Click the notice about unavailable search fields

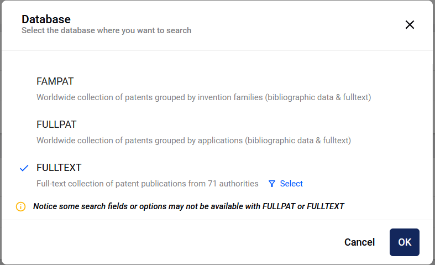pos(188,206)
